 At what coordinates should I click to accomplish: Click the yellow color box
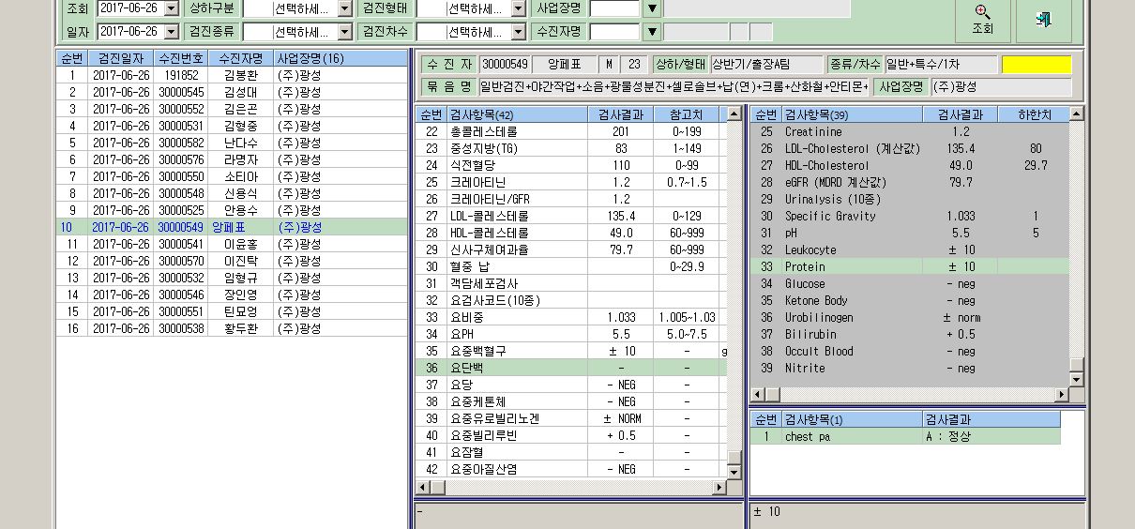(1037, 65)
